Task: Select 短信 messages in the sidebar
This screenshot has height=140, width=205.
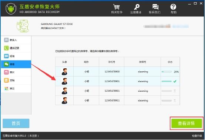Action: click(x=16, y=56)
